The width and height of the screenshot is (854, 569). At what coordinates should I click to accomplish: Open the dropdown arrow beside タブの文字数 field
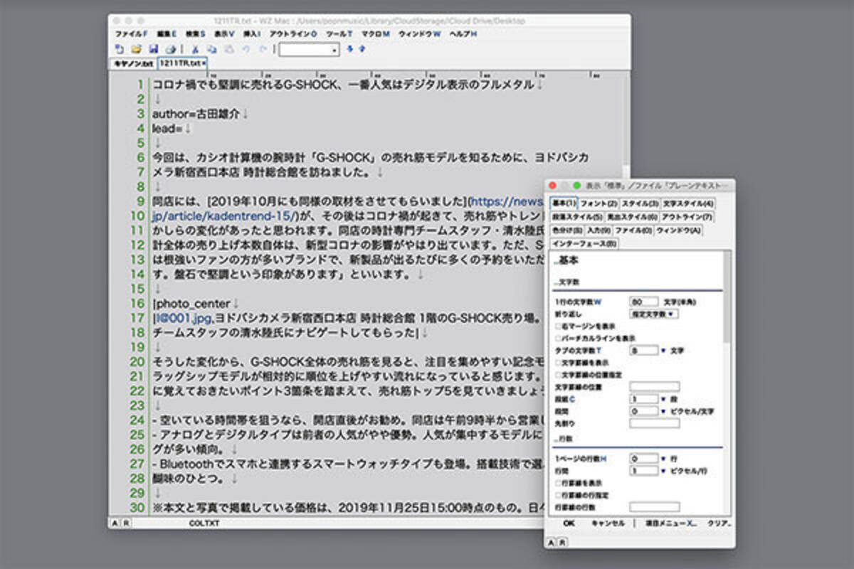click(x=663, y=351)
